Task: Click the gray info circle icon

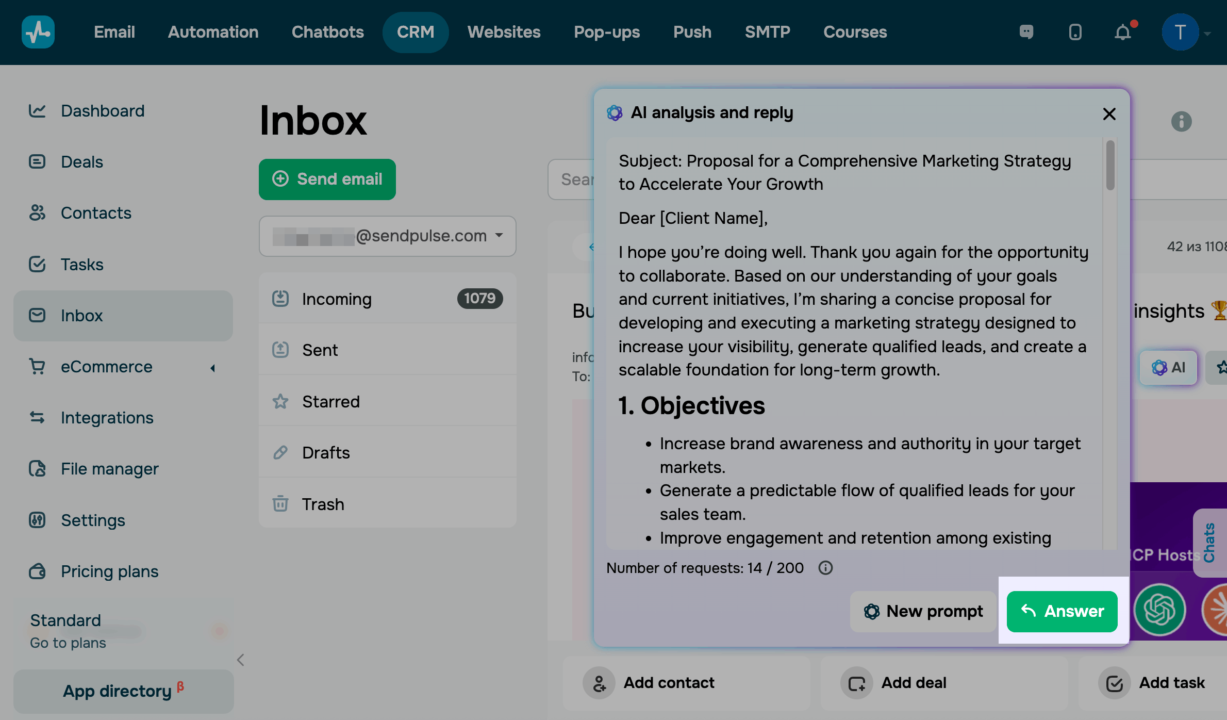Action: point(1181,122)
